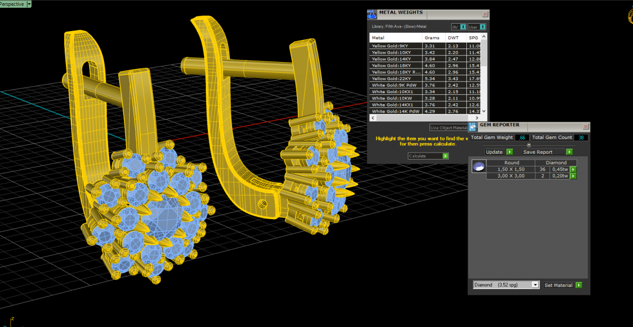Click green arrow on 1,50 X 1,50 row
Image resolution: width=633 pixels, height=327 pixels.
573,170
